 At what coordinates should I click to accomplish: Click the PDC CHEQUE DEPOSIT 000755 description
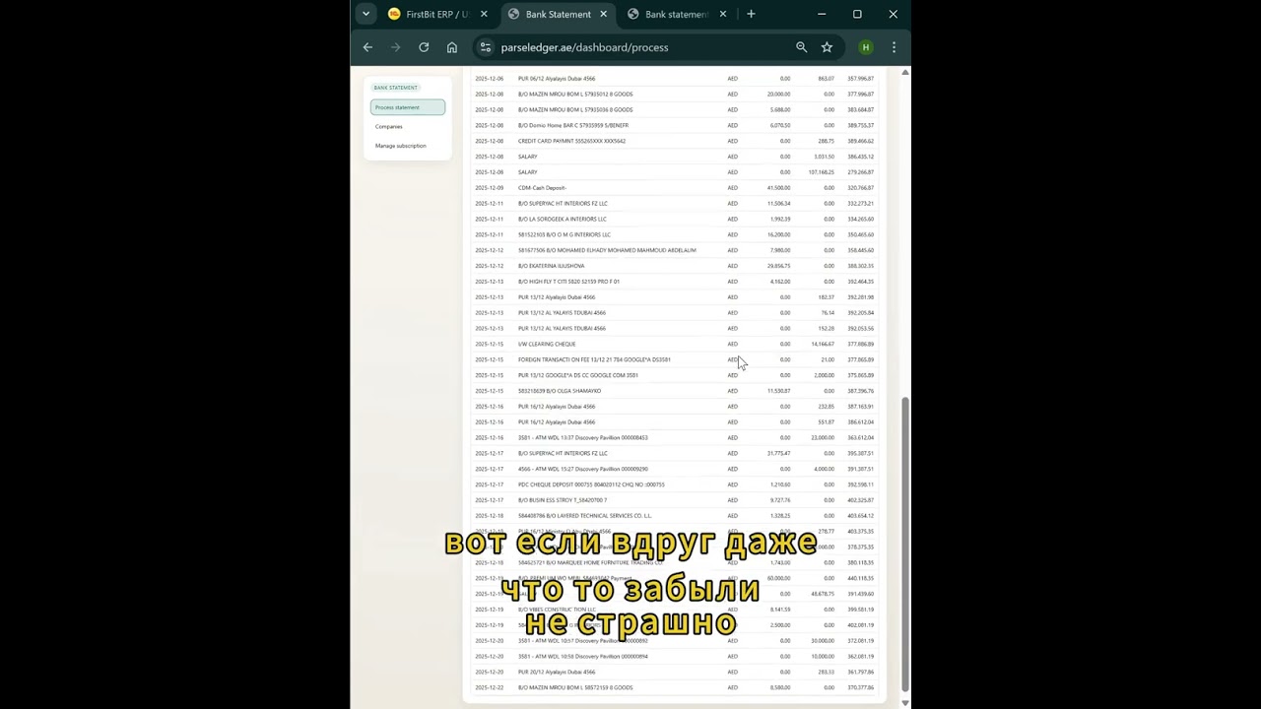click(x=591, y=484)
